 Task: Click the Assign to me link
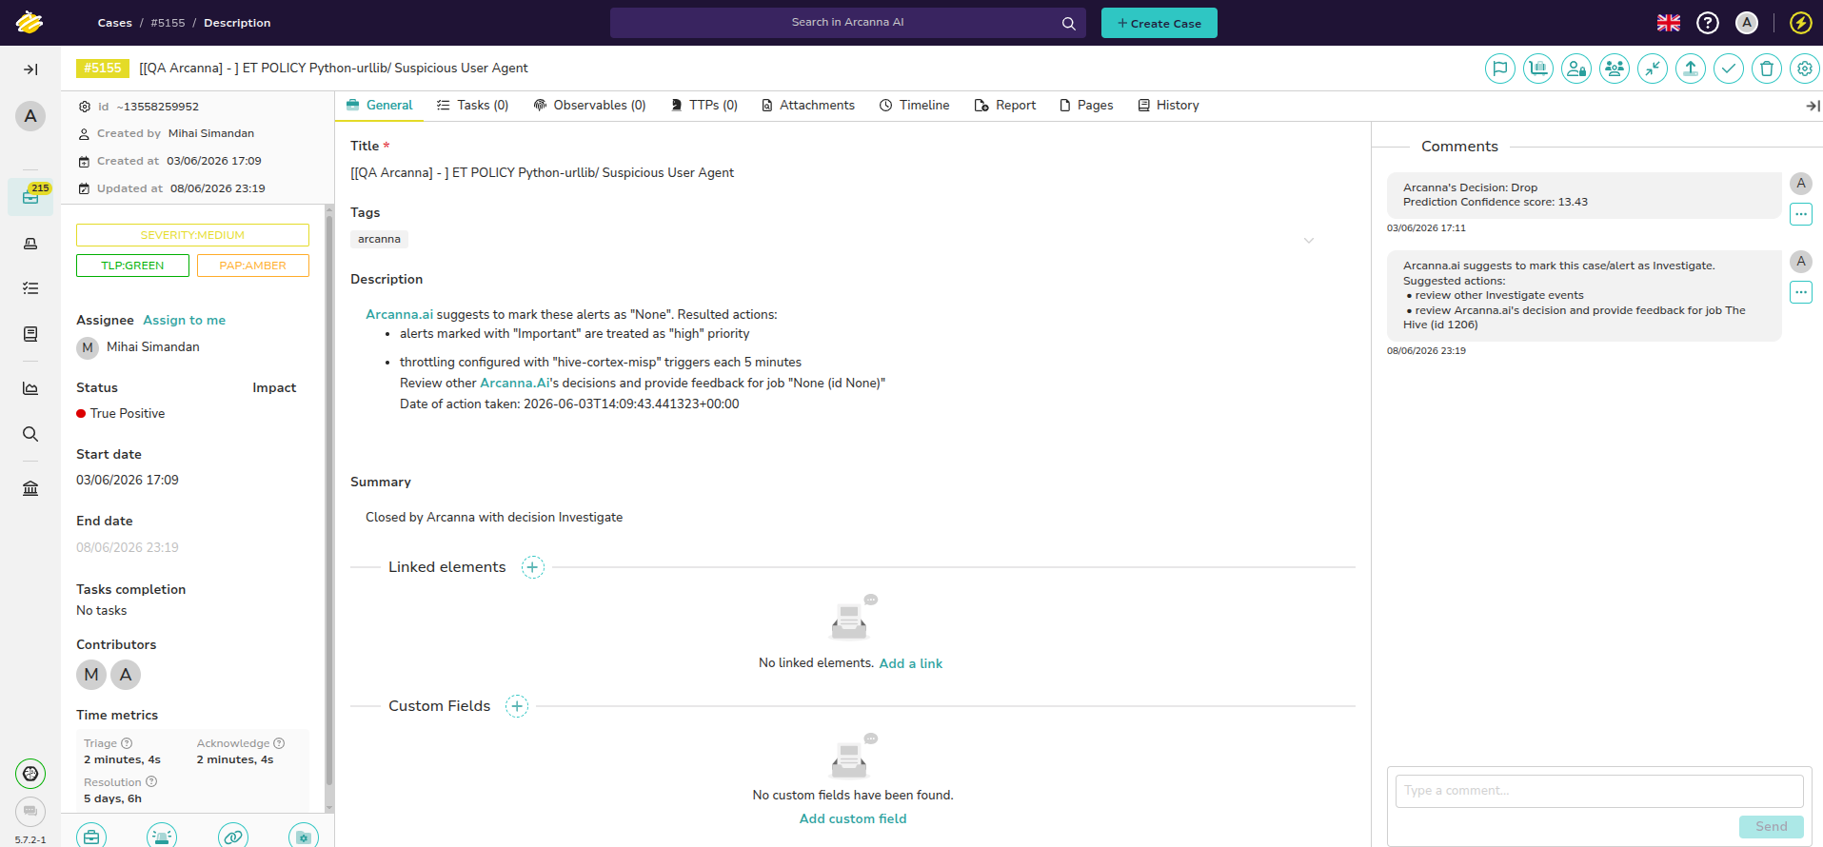click(185, 321)
